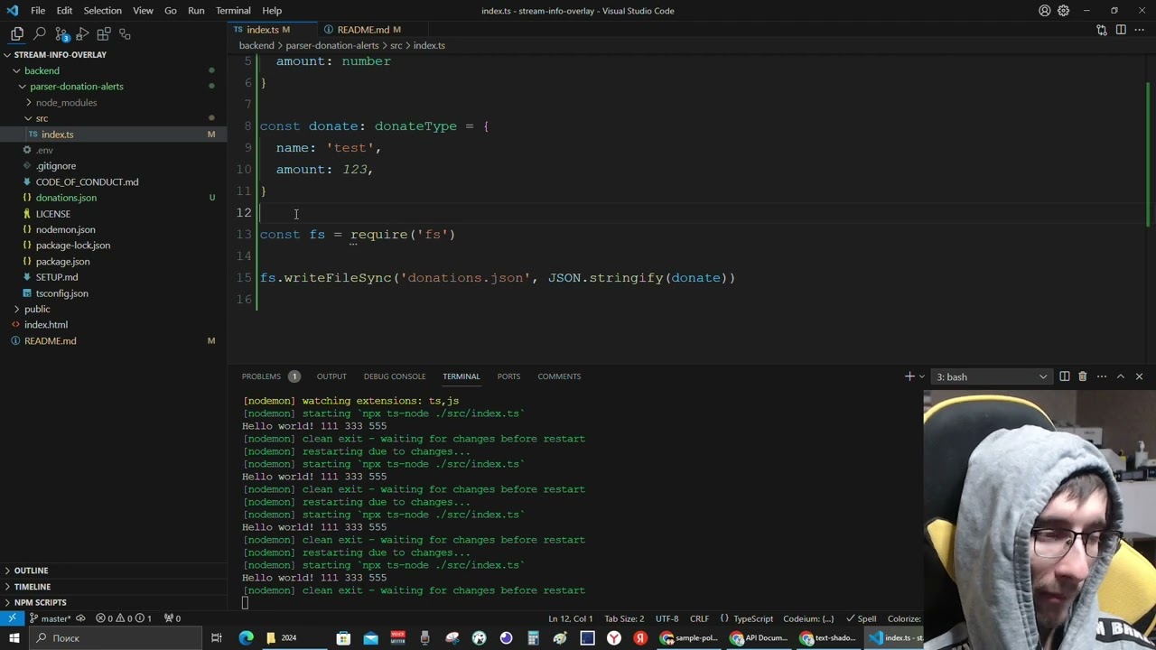Expand the TIMELINE section
This screenshot has width=1156, height=650.
pos(32,587)
